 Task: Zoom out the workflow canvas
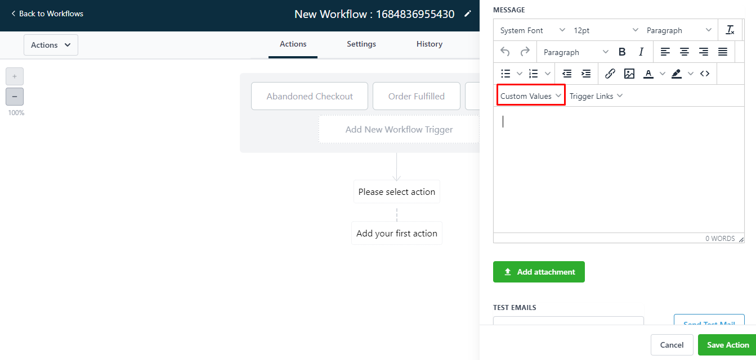[15, 97]
